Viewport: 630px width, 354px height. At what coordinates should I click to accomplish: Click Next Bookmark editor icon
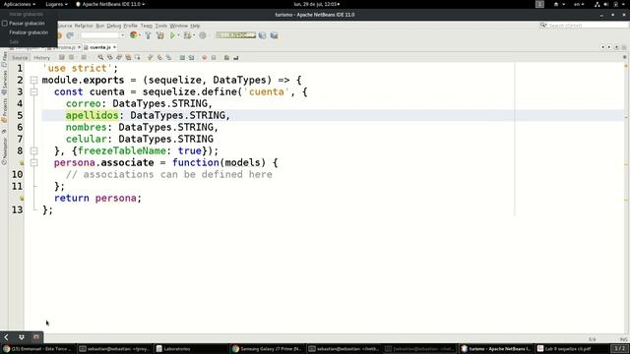(159, 58)
